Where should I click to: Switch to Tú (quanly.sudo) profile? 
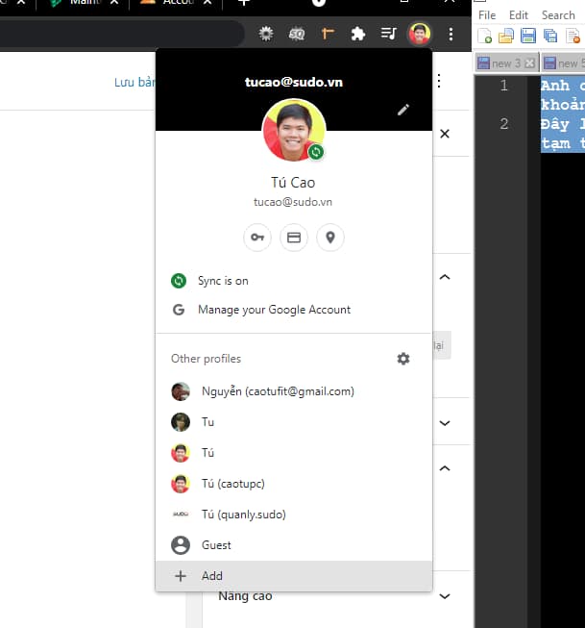[294, 515]
